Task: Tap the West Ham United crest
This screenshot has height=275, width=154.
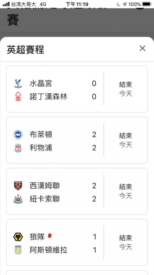Action: pos(18,186)
